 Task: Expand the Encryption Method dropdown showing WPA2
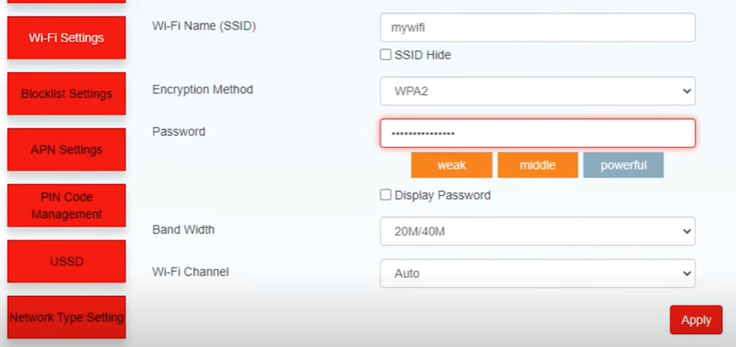tap(537, 91)
